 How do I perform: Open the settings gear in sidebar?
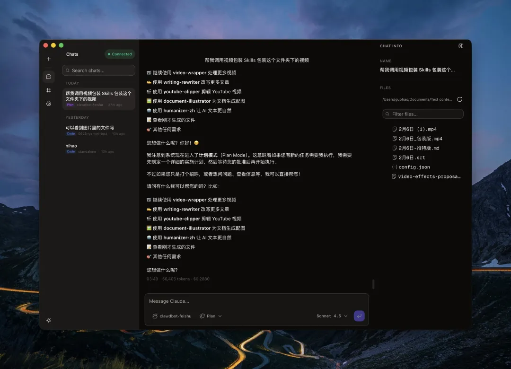coord(48,104)
